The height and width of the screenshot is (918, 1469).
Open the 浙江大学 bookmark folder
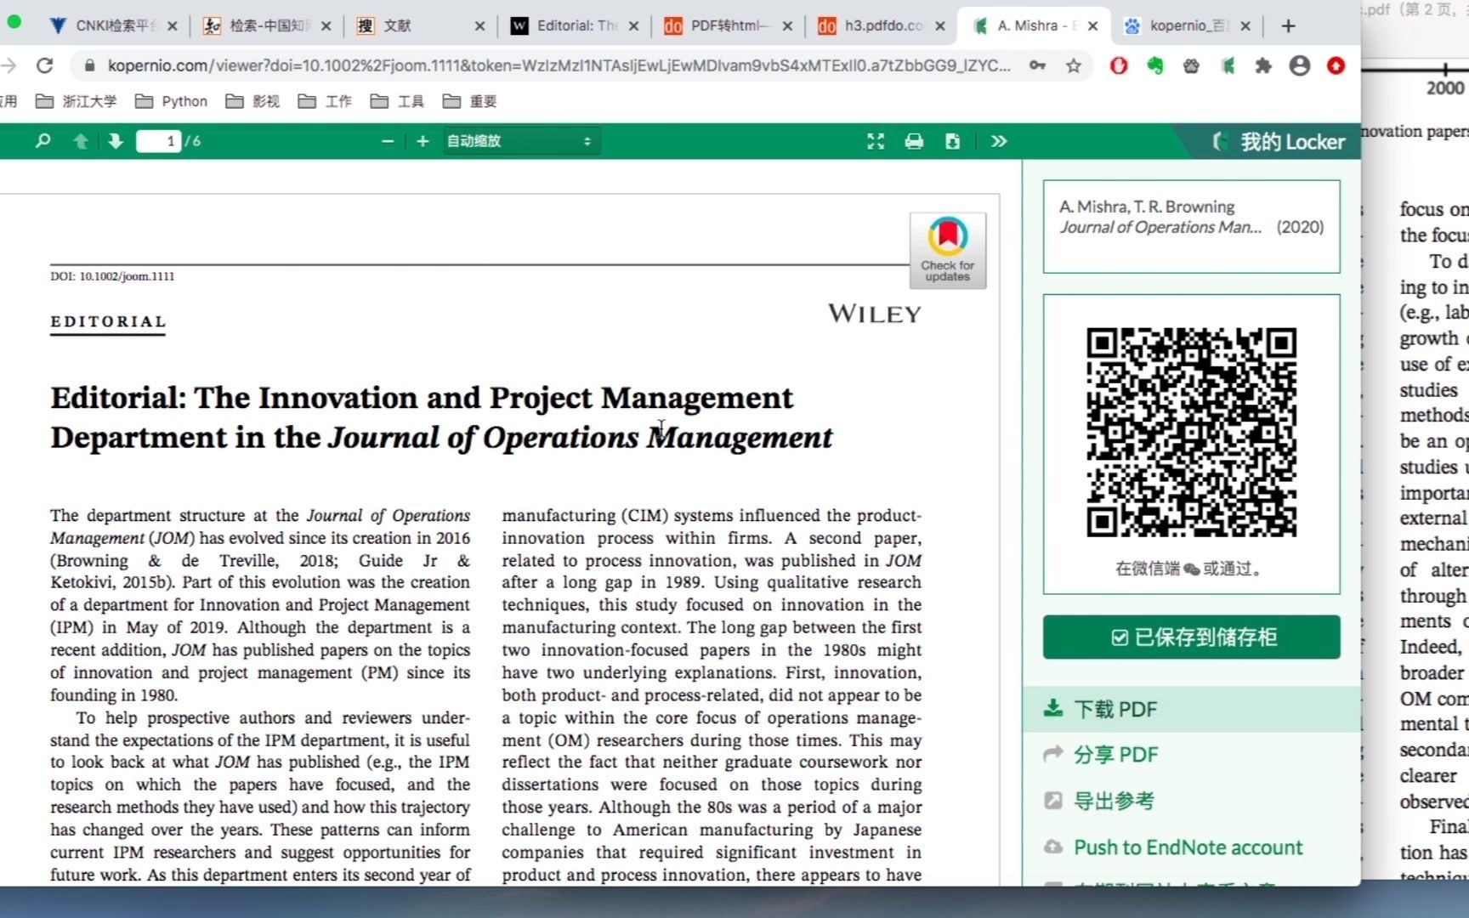tap(77, 101)
